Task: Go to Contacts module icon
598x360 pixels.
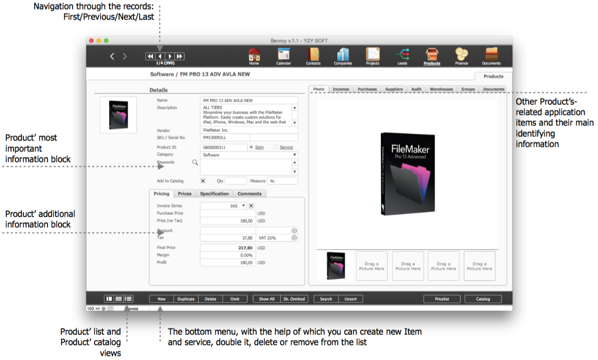Action: (313, 55)
